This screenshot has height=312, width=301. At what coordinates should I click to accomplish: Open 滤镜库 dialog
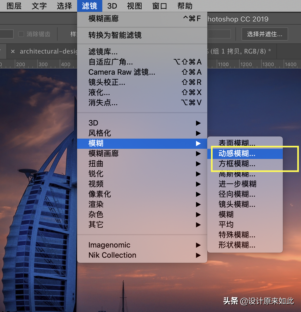click(x=142, y=52)
